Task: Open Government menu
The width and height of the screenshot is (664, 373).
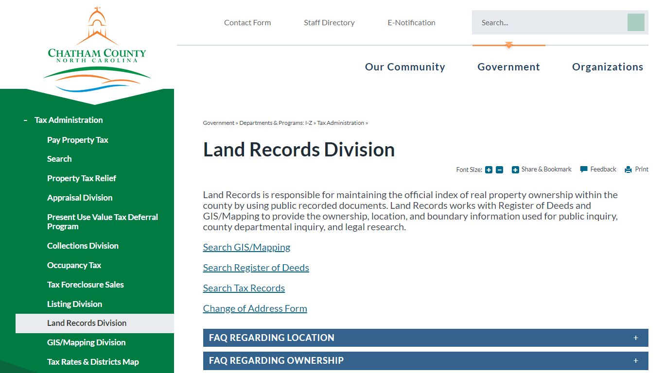Action: 508,67
